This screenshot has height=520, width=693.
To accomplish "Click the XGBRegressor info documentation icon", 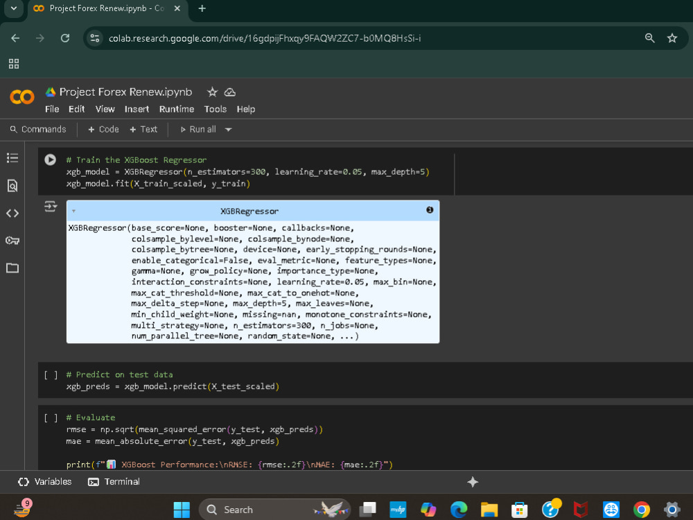I will pos(430,210).
